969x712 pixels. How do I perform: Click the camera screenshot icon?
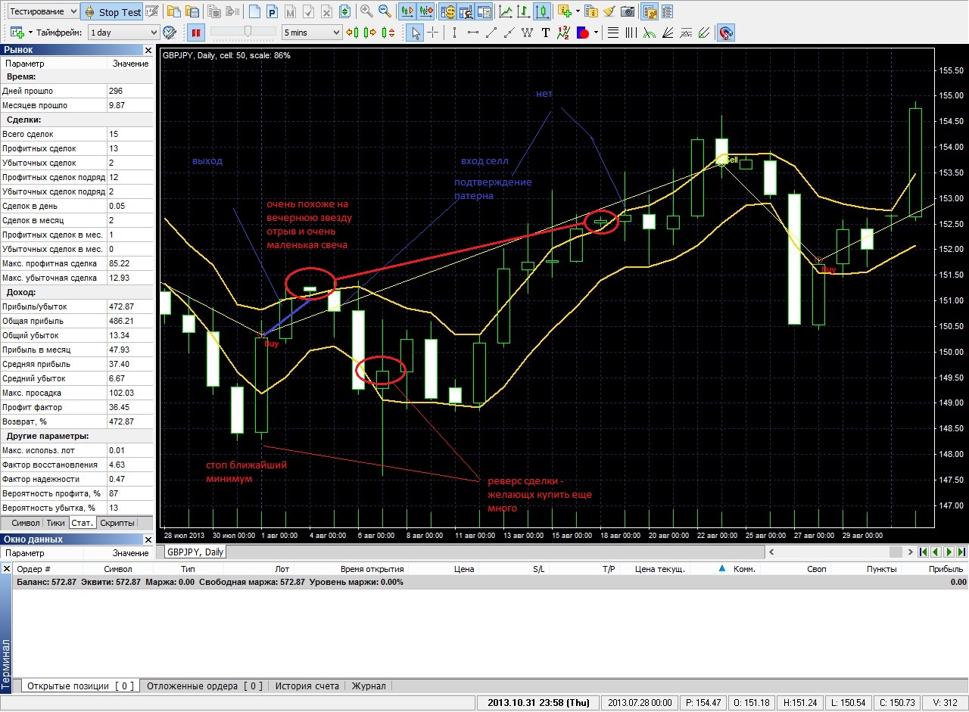point(628,11)
